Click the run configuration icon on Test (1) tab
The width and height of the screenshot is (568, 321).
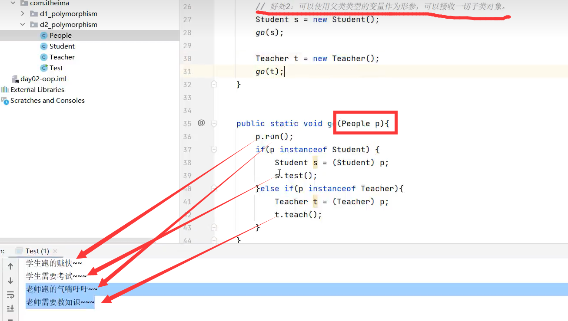(x=19, y=251)
